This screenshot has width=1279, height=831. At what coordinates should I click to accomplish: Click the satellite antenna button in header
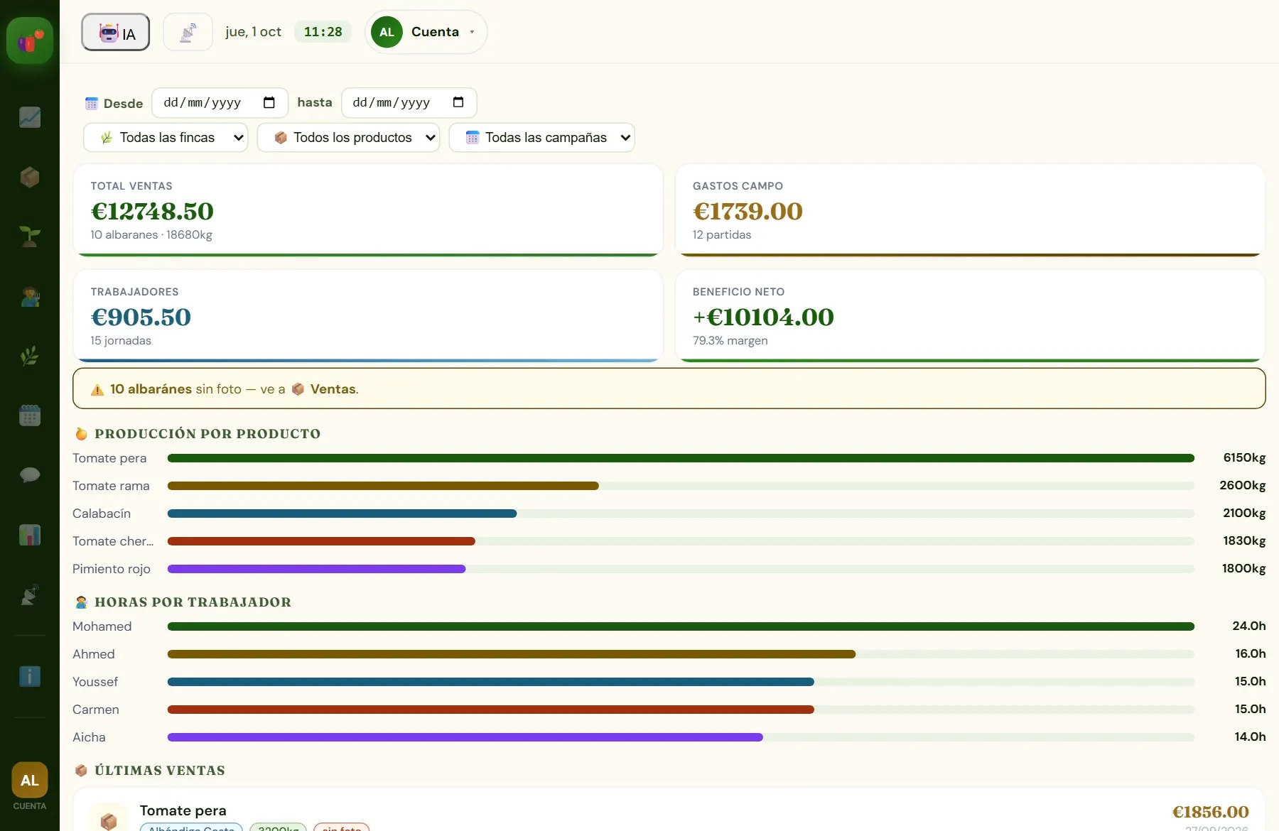[188, 32]
